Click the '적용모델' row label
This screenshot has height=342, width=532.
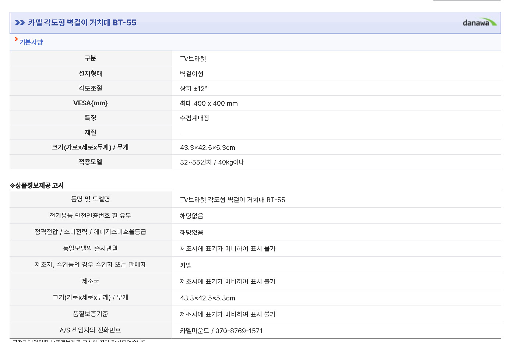[x=90, y=162]
